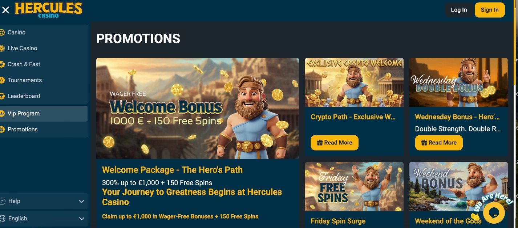Click the Log In button
Viewport: 518px width, 228px height.
click(x=459, y=10)
